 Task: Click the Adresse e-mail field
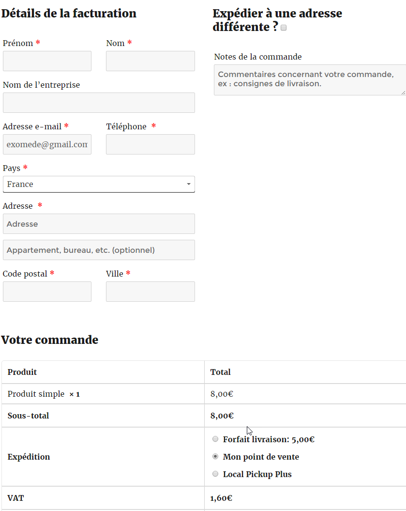(47, 144)
